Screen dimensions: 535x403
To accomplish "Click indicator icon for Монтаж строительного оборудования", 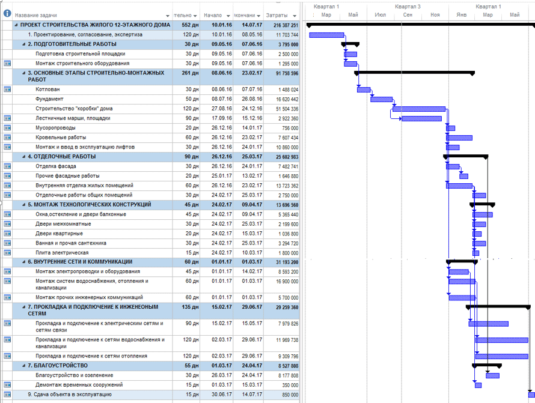I will (7, 63).
